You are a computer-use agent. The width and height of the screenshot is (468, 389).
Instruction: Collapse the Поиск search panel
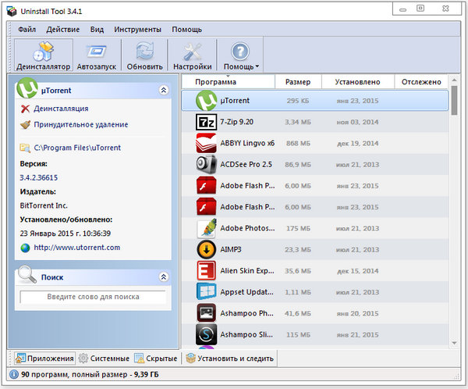tap(163, 277)
